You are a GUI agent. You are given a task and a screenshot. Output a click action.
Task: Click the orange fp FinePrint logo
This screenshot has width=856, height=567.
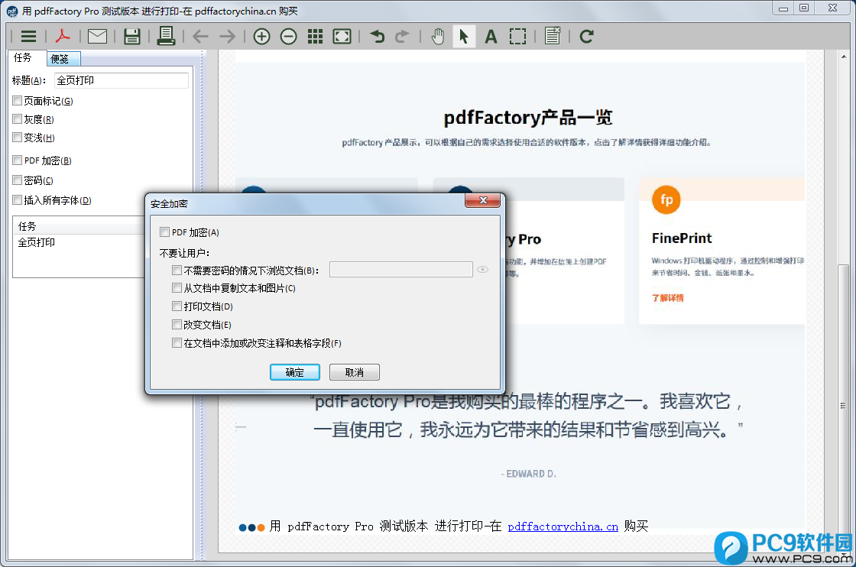pos(666,199)
